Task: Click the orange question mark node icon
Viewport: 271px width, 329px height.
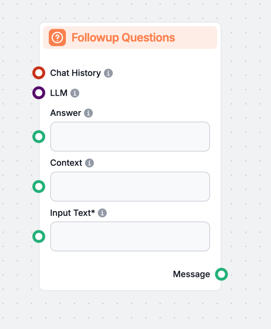Action: 57,38
